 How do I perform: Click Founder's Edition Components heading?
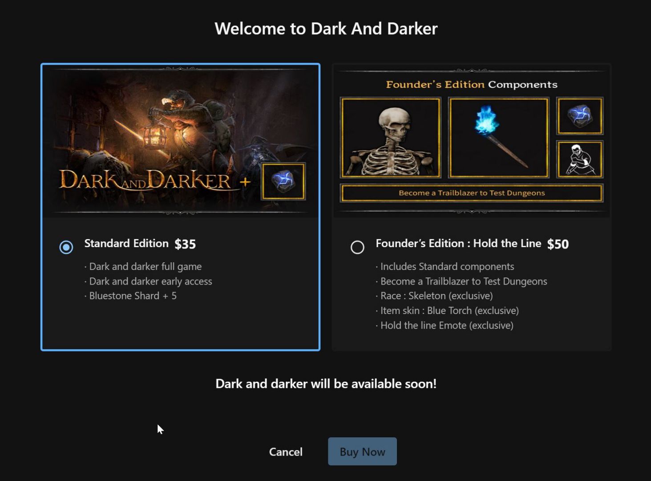[x=472, y=85]
